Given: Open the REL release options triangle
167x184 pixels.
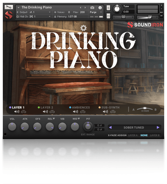Looking at the screenshot, I should point(54,119).
